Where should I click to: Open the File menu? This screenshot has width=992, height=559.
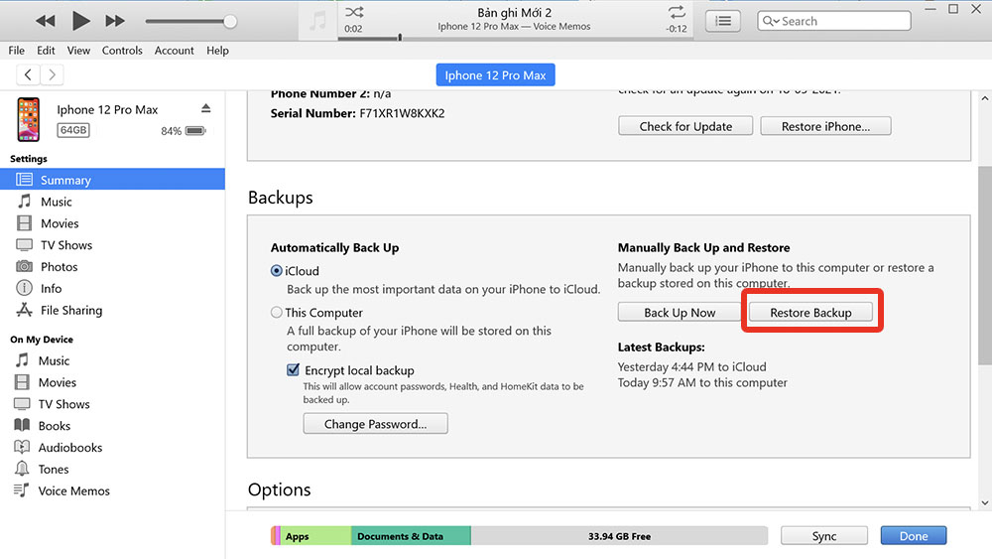tap(17, 51)
